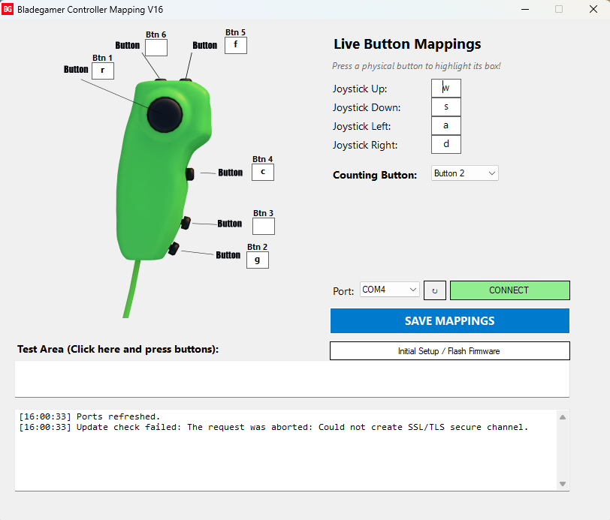
Task: Click the Btn 4 mapping box
Action: click(263, 172)
